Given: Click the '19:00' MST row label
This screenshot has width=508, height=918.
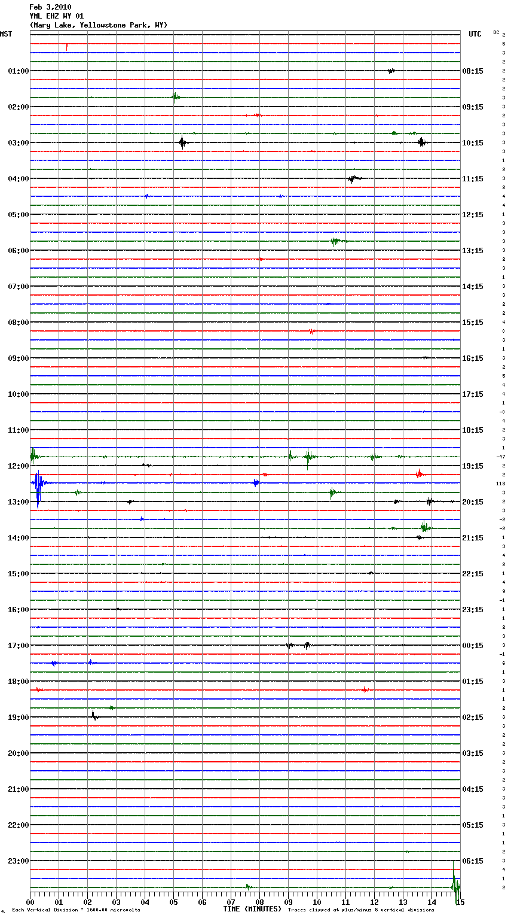Looking at the screenshot, I should pos(19,718).
